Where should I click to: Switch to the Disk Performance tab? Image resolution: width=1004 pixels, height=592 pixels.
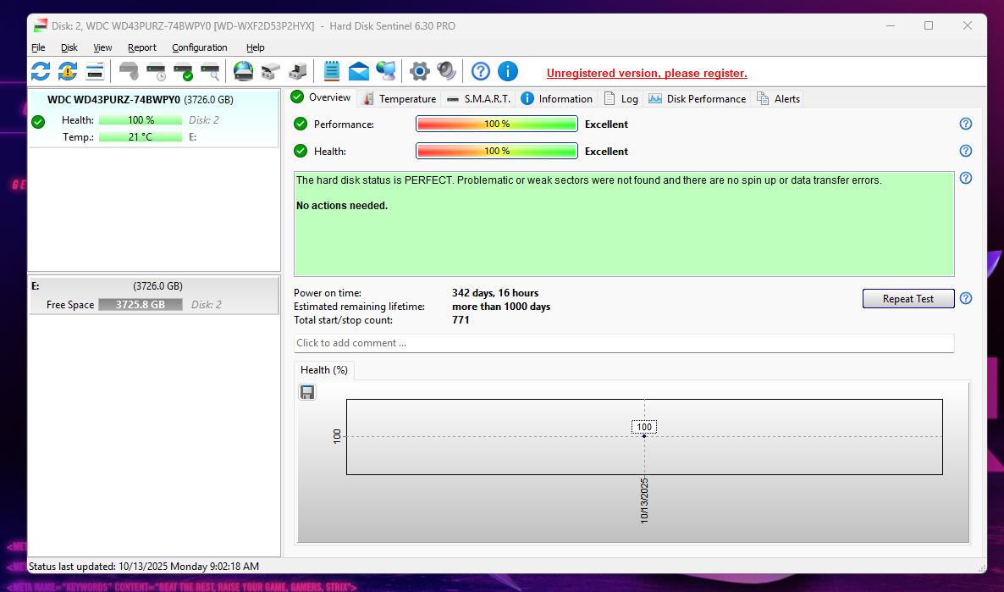click(698, 98)
